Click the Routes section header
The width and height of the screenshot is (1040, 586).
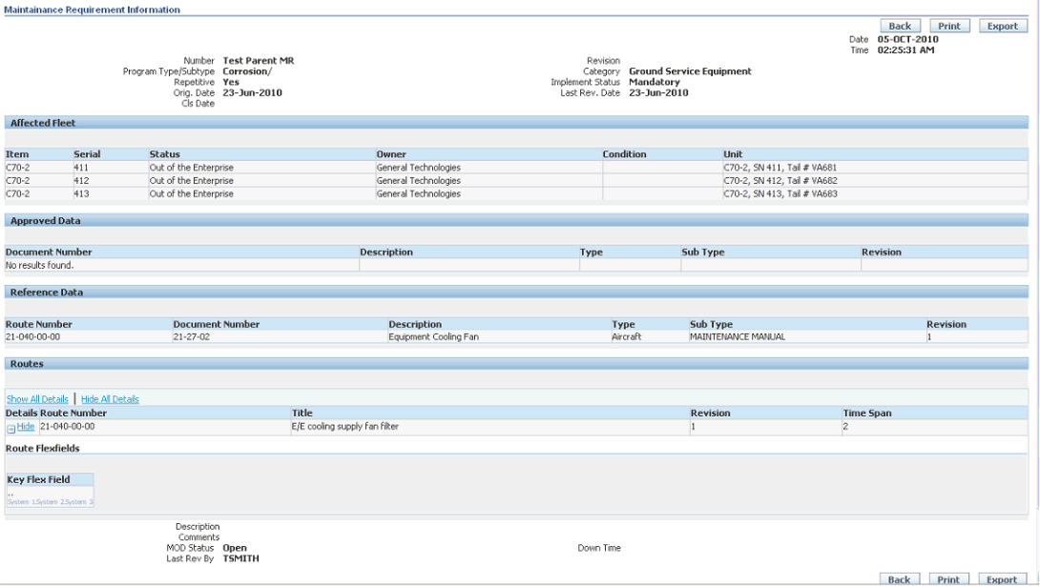pos(516,364)
